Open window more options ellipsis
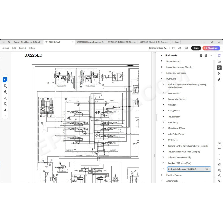 pyautogui.click(x=197, y=42)
